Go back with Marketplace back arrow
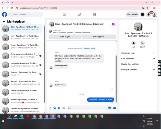The height and width of the screenshot is (129, 161). (x=4, y=22)
